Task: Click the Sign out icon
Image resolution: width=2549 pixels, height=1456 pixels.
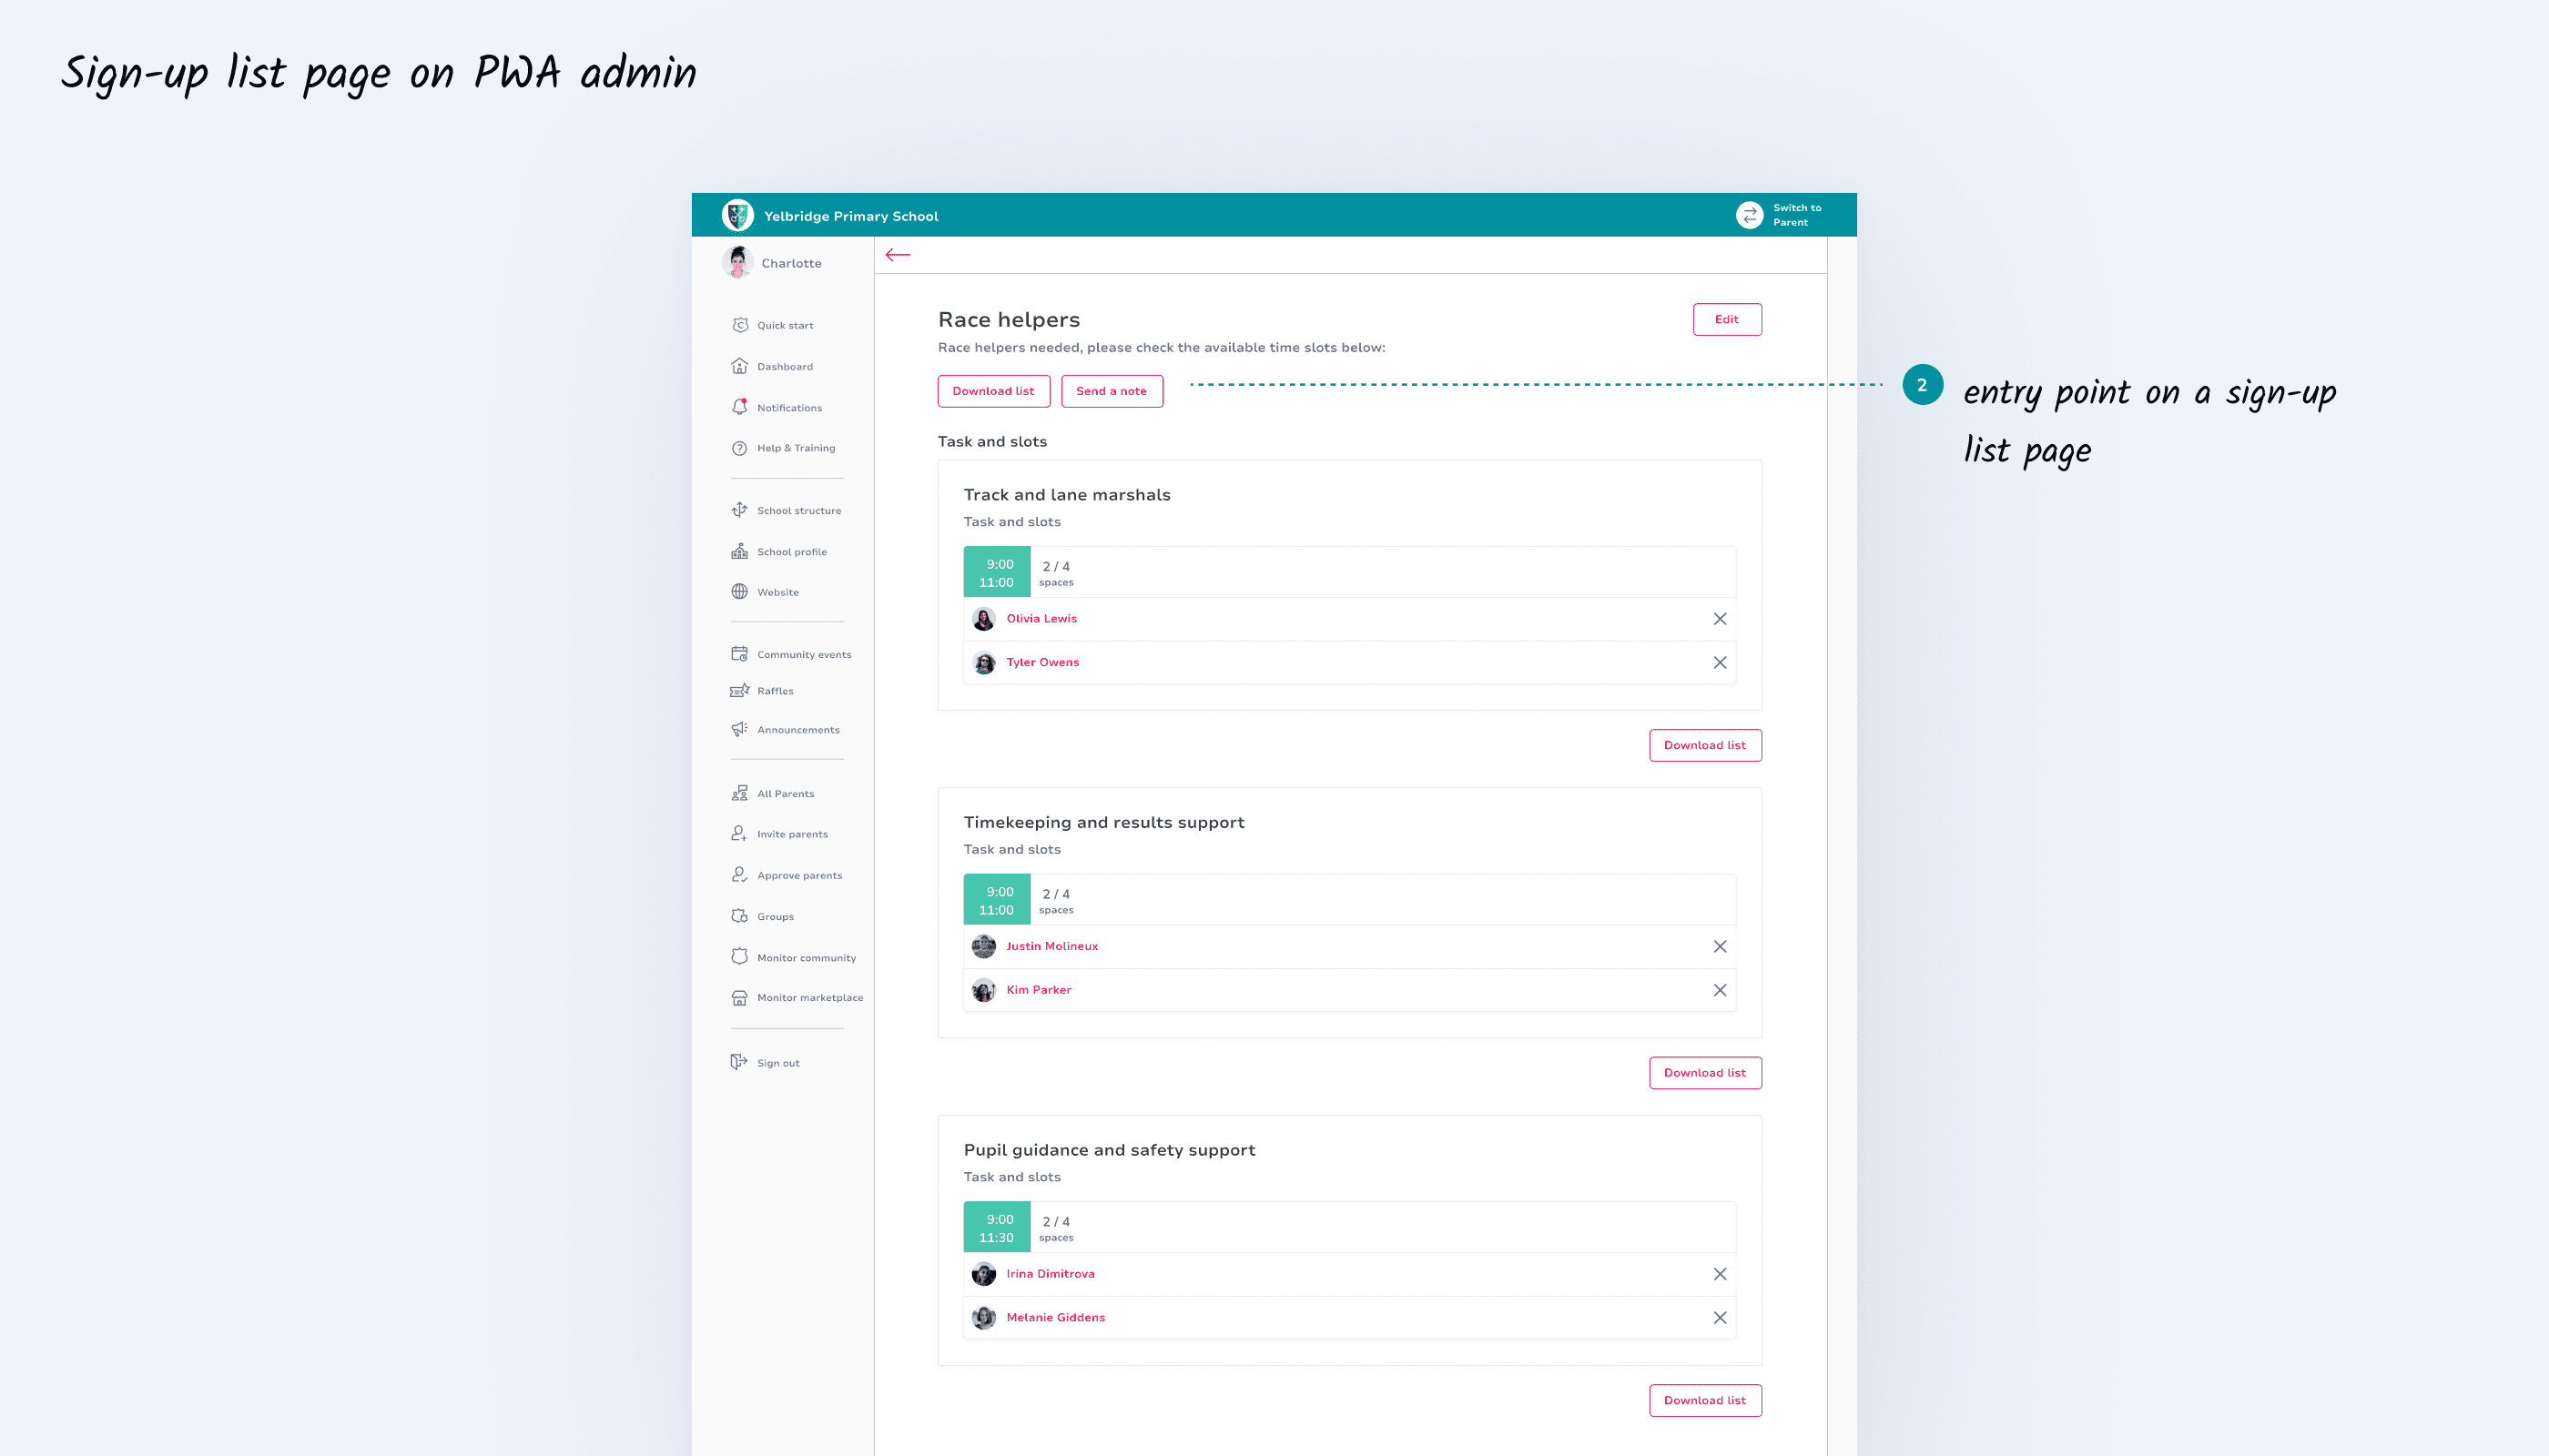Action: 739,1062
